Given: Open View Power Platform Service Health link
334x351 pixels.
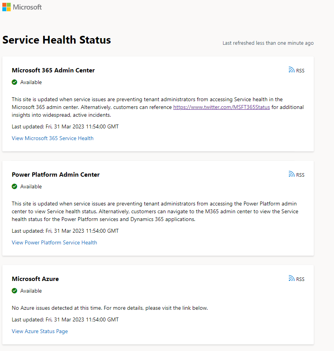Looking at the screenshot, I should click(54, 243).
